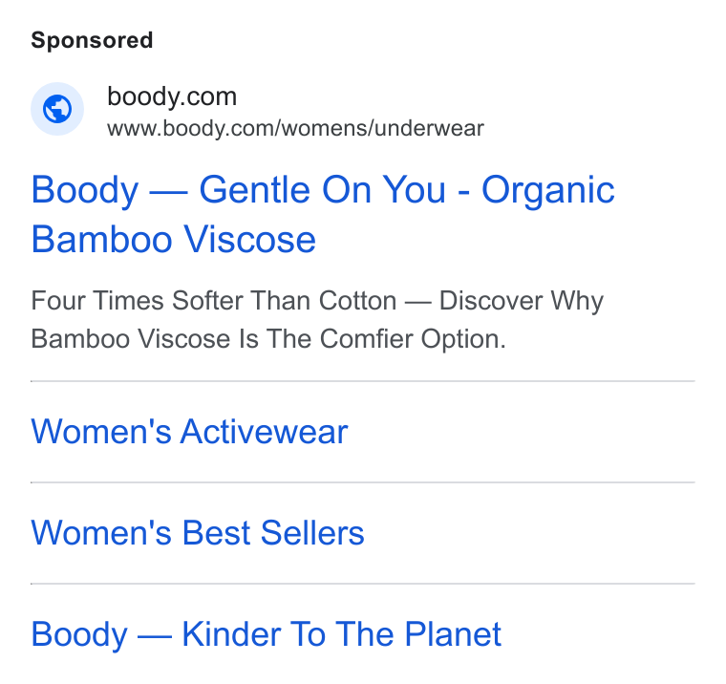Click the blue globe favicon icon
The height and width of the screenshot is (684, 726).
click(57, 109)
